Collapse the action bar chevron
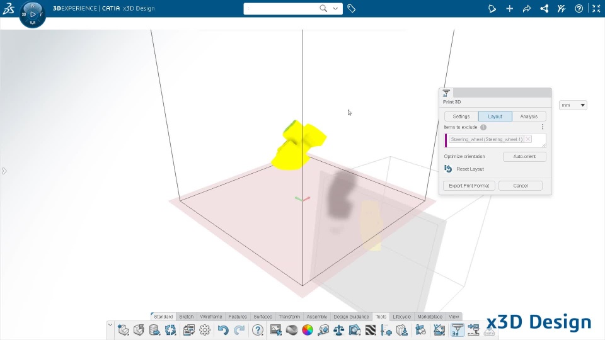The width and height of the screenshot is (605, 340). point(110,325)
